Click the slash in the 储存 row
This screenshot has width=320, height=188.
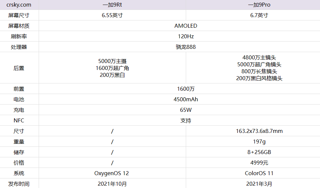point(112,152)
